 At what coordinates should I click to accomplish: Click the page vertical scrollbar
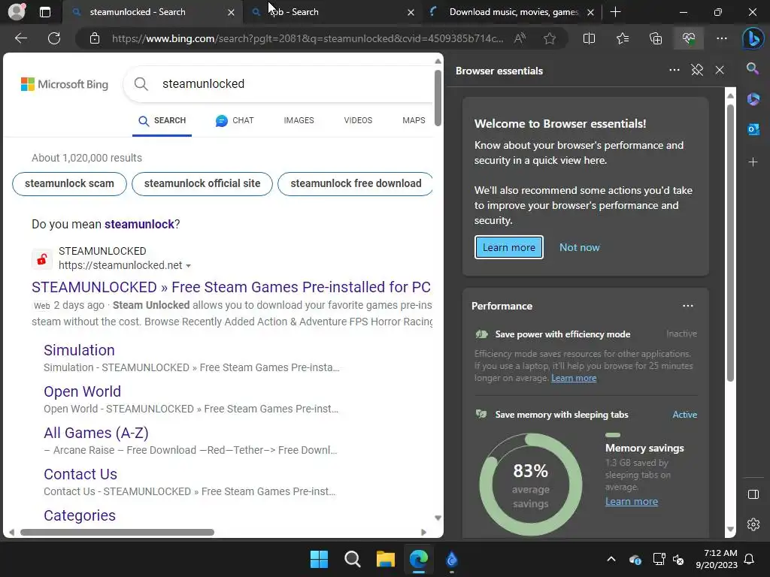coord(438,98)
